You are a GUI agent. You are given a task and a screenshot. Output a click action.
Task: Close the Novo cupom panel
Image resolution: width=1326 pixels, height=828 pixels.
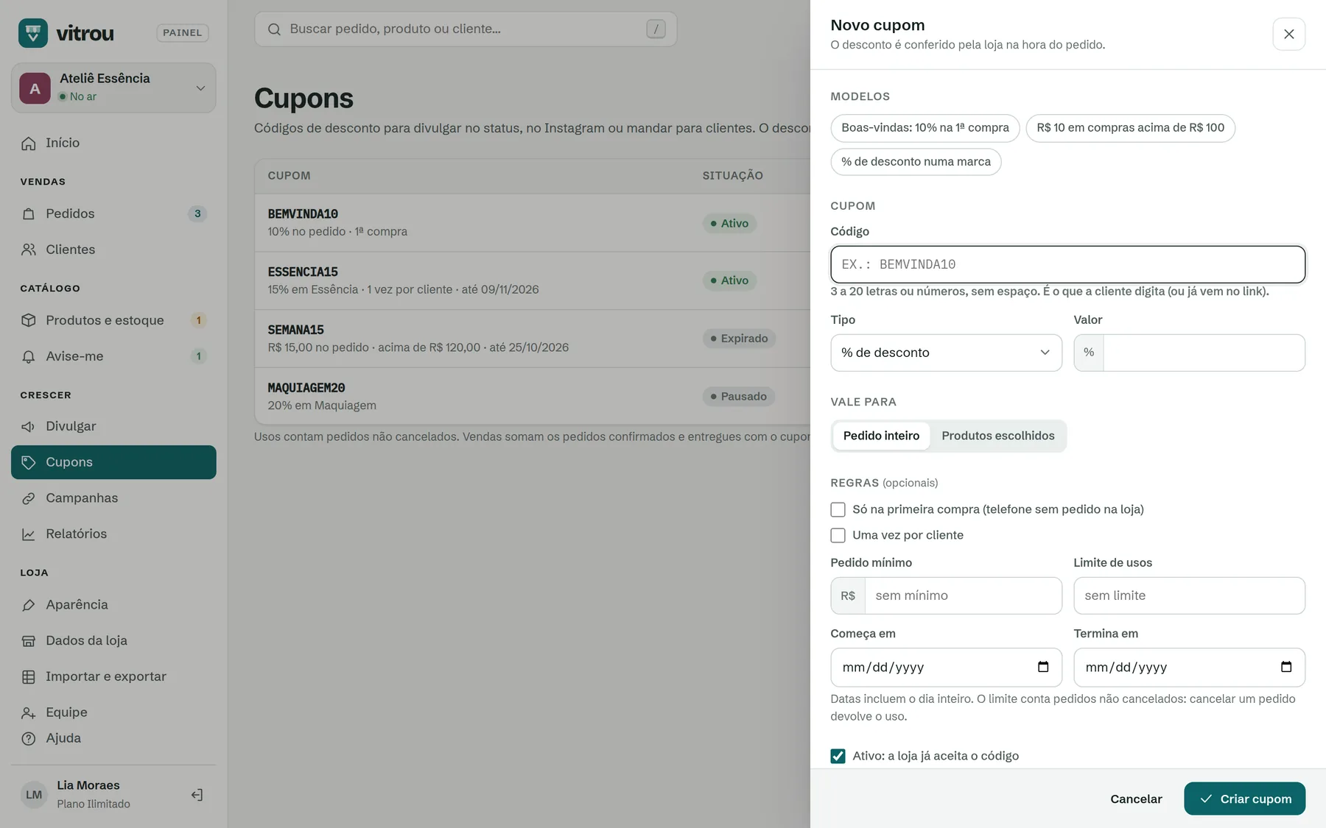1289,34
